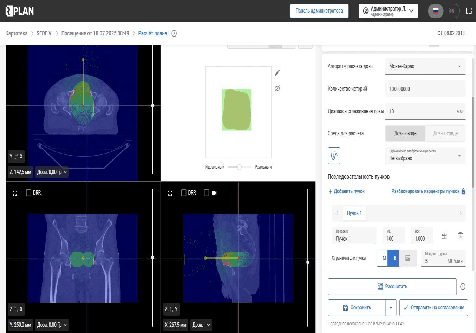Open Посещение от 18.07.2025 breadcrumb
The image size is (476, 333).
(x=95, y=33)
